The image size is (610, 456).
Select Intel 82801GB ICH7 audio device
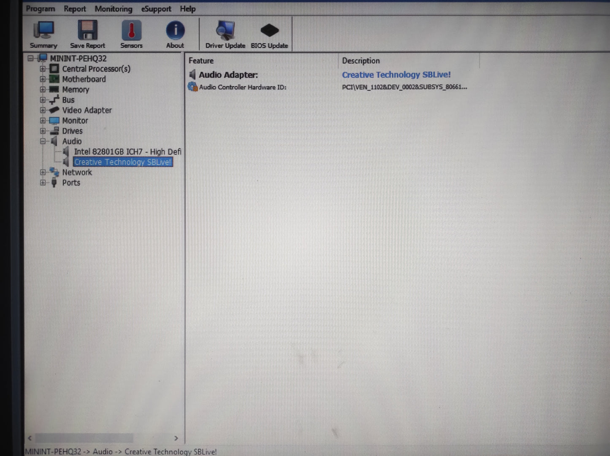(x=127, y=152)
